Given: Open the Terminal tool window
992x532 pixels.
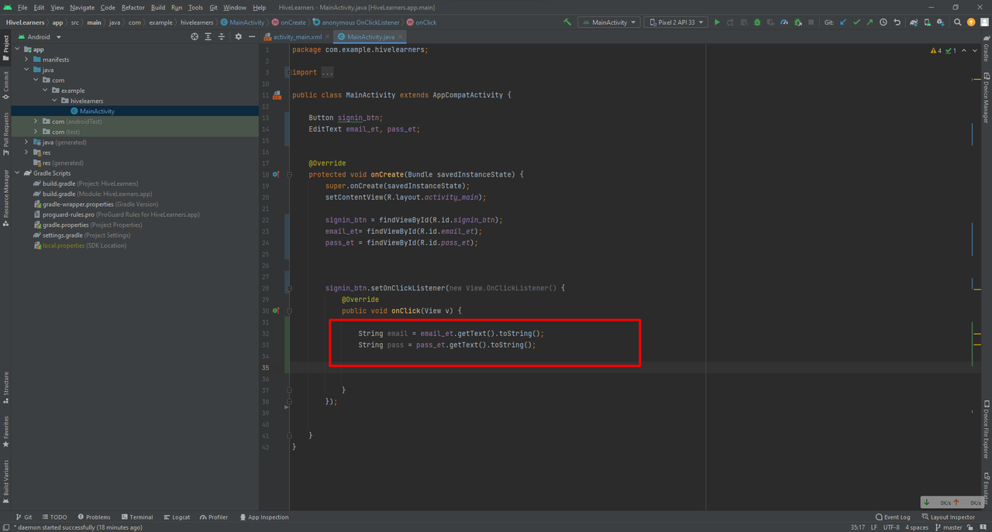Looking at the screenshot, I should click(x=136, y=517).
